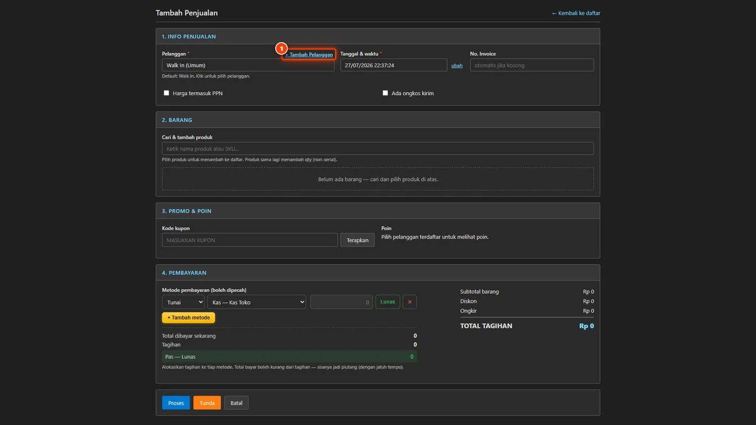Viewport: 756px width, 425px height.
Task: Click the Lunas button
Action: (x=387, y=302)
